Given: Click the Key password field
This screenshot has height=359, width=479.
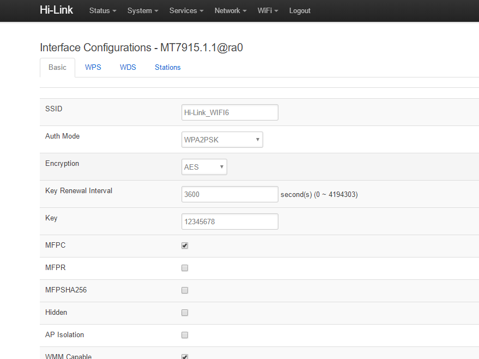Looking at the screenshot, I should (229, 222).
